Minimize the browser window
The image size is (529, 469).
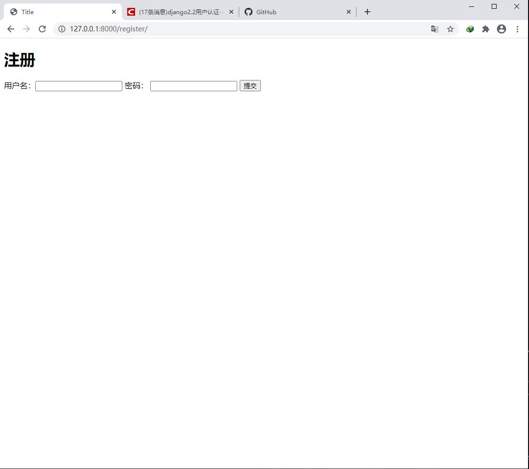[x=472, y=6]
